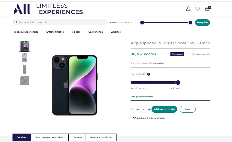Switch to 'Como resgatar seu prêmio' tab

(50, 137)
